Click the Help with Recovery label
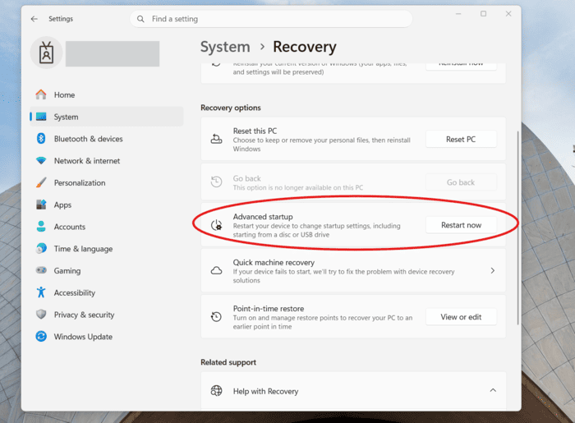 [x=265, y=391]
